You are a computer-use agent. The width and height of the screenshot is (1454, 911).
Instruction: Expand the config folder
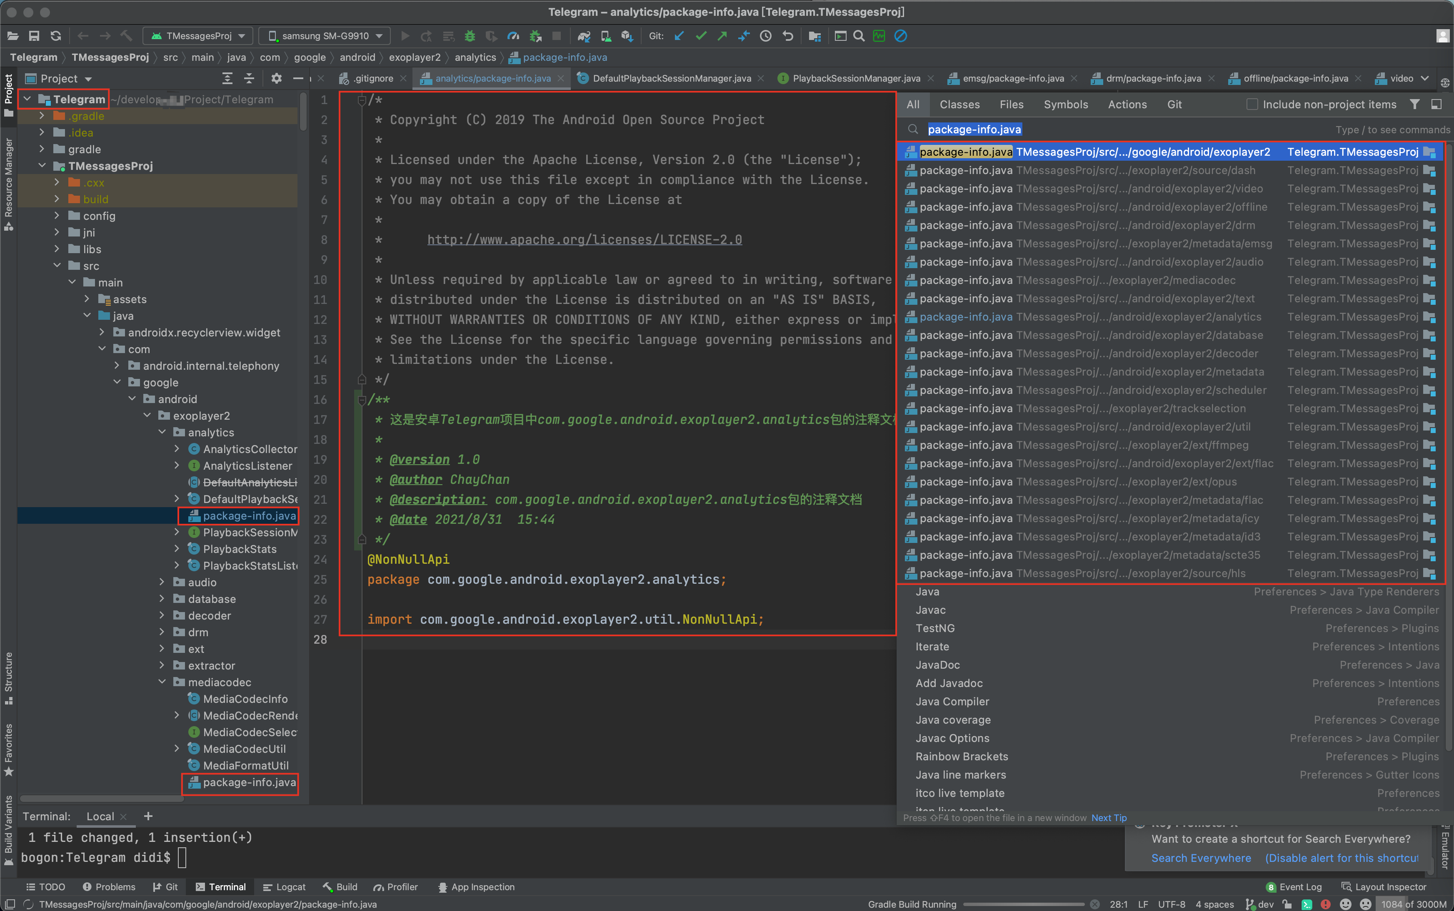57,215
